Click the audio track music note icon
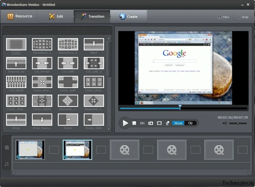The height and width of the screenshot is (187, 255). (x=7, y=164)
